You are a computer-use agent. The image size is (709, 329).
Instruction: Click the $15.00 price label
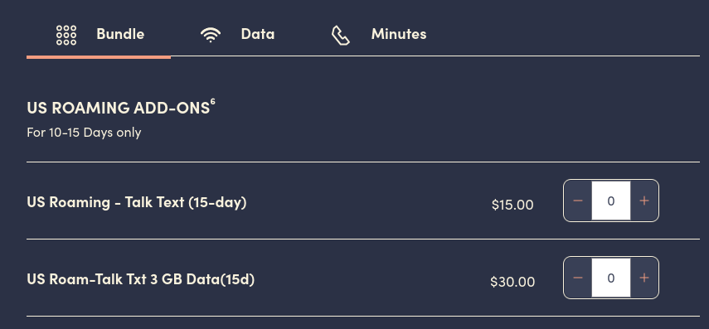[x=512, y=205]
